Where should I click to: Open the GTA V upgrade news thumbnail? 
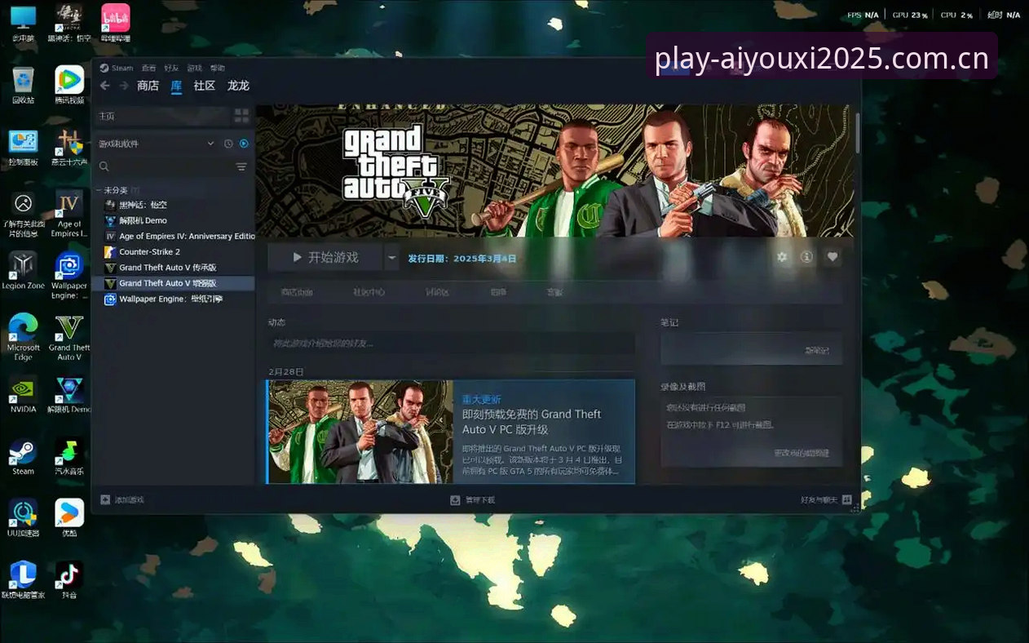click(x=360, y=432)
